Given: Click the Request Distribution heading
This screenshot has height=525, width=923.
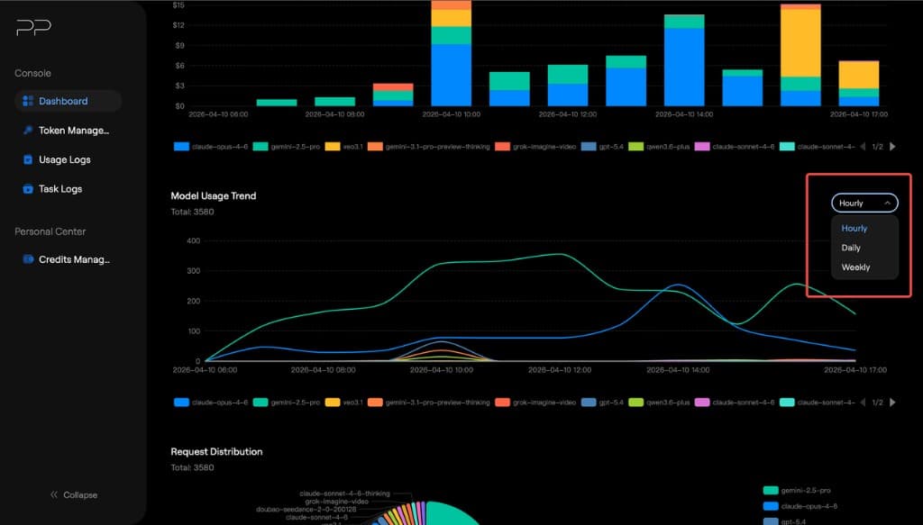Looking at the screenshot, I should pyautogui.click(x=216, y=451).
